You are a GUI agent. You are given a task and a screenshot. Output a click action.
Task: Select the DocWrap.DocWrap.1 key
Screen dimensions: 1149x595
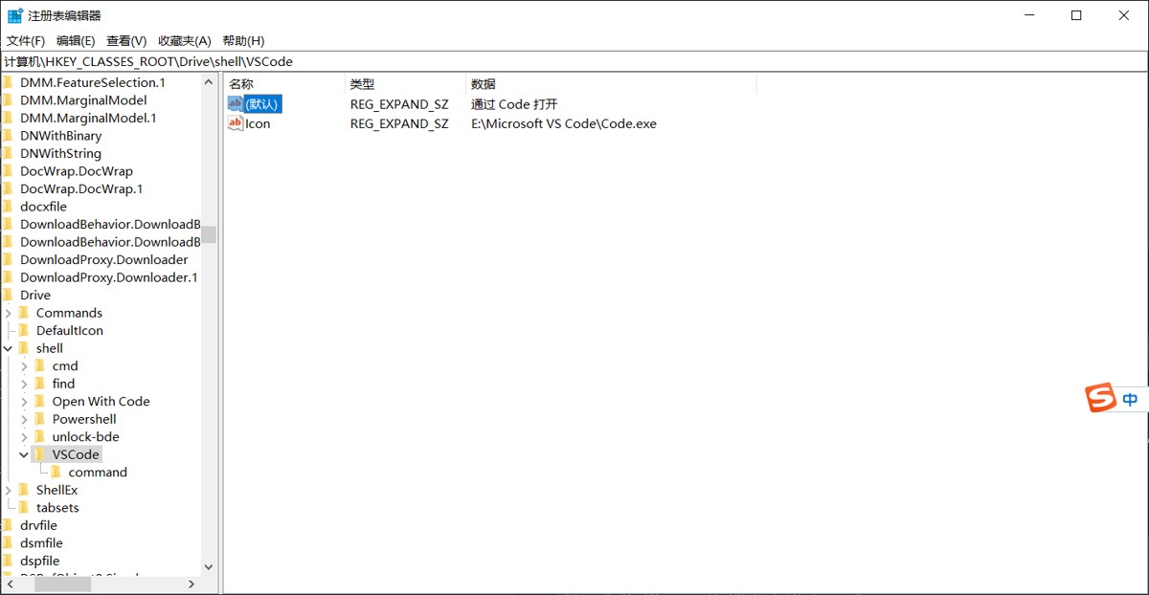pyautogui.click(x=81, y=188)
